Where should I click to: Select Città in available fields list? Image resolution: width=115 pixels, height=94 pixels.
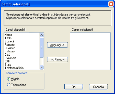pos(22,55)
